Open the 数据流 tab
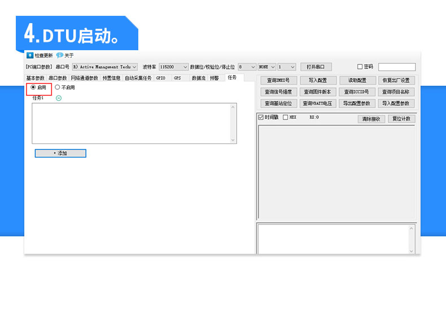This screenshot has height=317, width=446. [x=198, y=78]
